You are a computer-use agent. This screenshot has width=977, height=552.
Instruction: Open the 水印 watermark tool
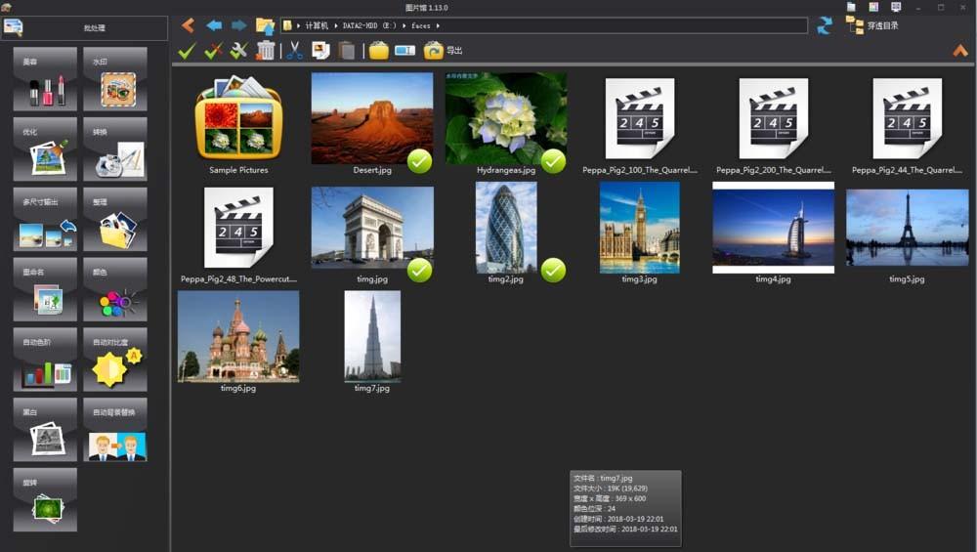(x=115, y=80)
